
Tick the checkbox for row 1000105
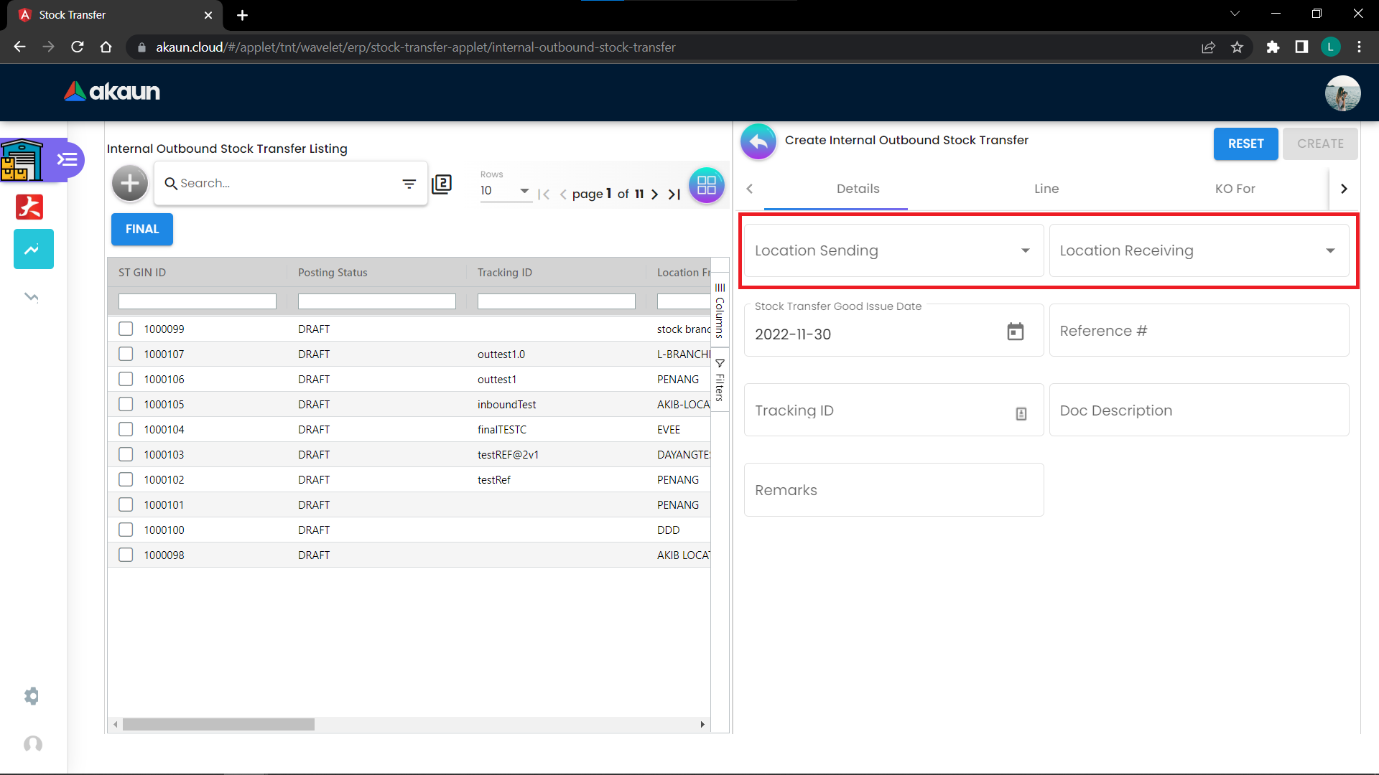(126, 404)
